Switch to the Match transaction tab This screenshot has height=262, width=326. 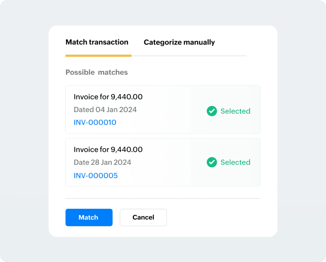97,42
